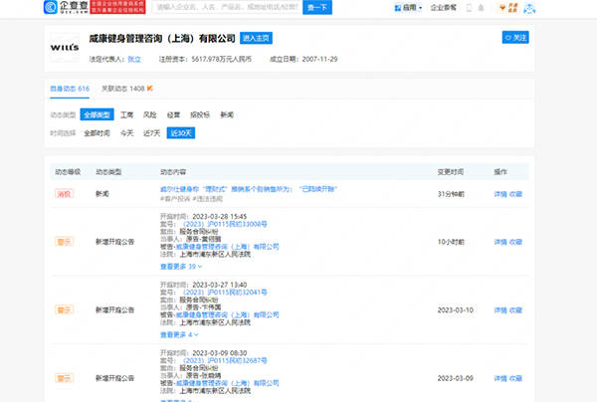
Task: Click the red certification banner beside the logo
Action: (118, 7)
